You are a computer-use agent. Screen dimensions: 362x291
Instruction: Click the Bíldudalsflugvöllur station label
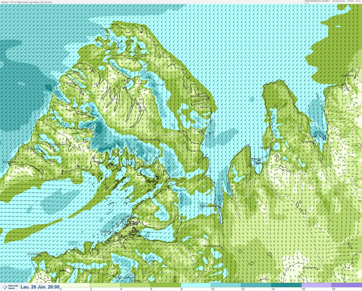click(59, 144)
